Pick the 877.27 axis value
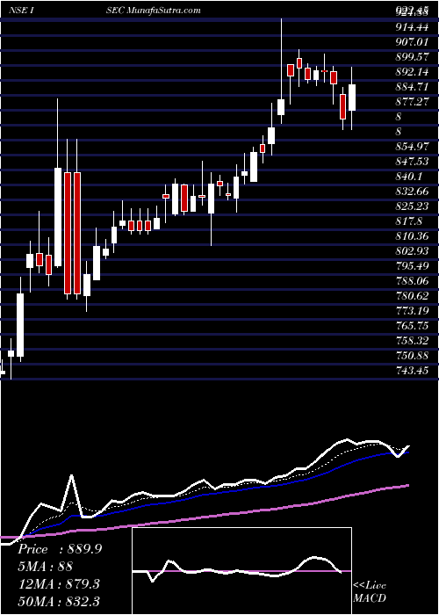Viewport: 439px width, 615px height. (412, 102)
